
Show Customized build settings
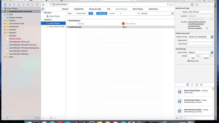(x=81, y=13)
